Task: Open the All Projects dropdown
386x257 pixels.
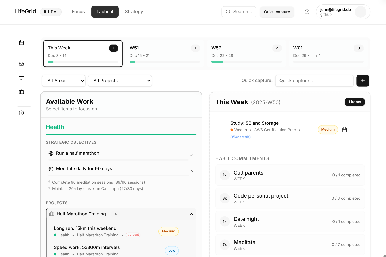Action: [x=120, y=81]
